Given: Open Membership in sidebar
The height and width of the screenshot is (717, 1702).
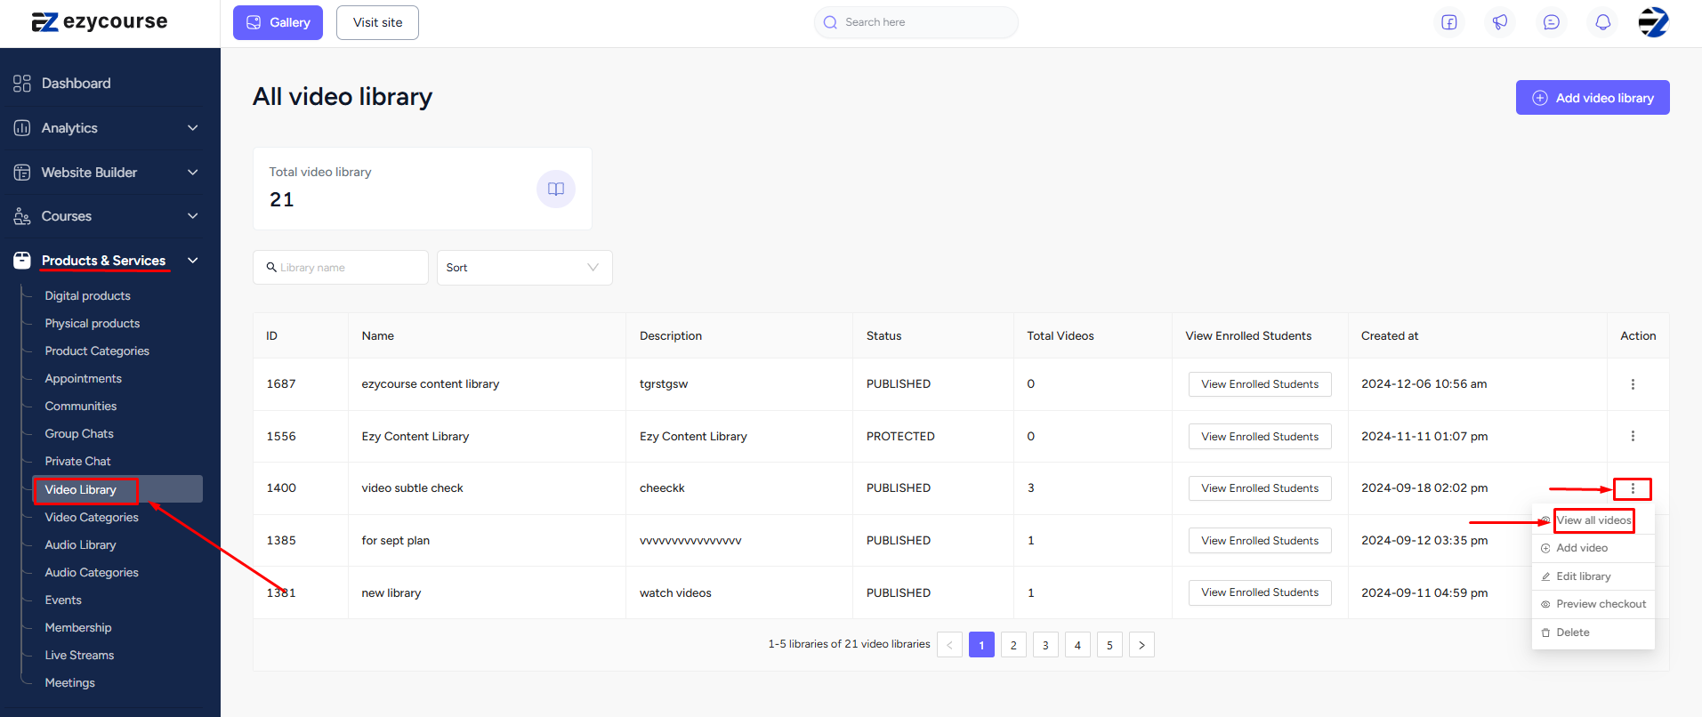Looking at the screenshot, I should tap(78, 628).
